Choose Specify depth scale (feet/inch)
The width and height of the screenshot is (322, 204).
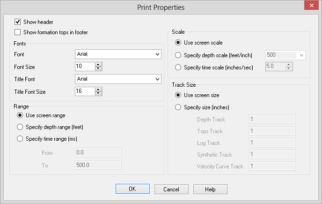pos(178,55)
